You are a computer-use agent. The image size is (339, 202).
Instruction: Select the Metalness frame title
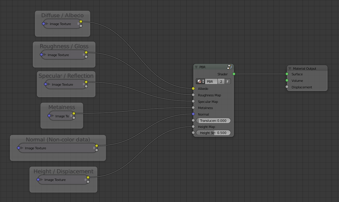(x=62, y=107)
